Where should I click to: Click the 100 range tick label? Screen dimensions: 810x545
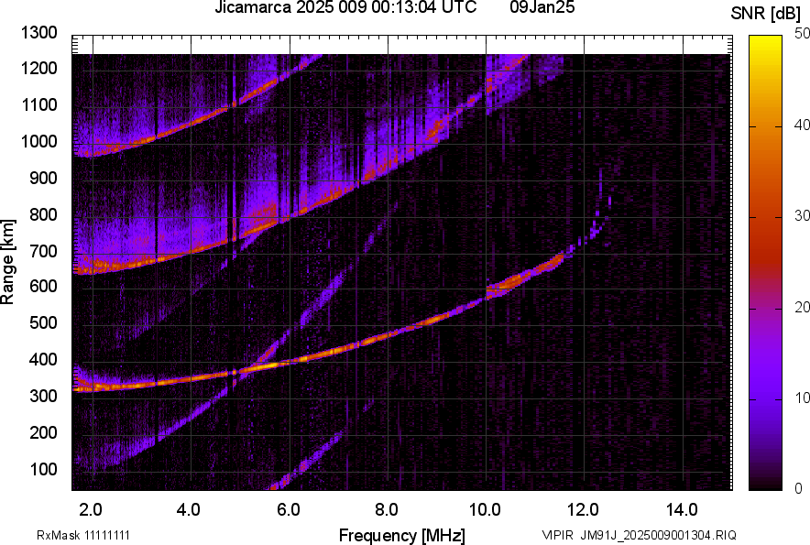point(43,469)
